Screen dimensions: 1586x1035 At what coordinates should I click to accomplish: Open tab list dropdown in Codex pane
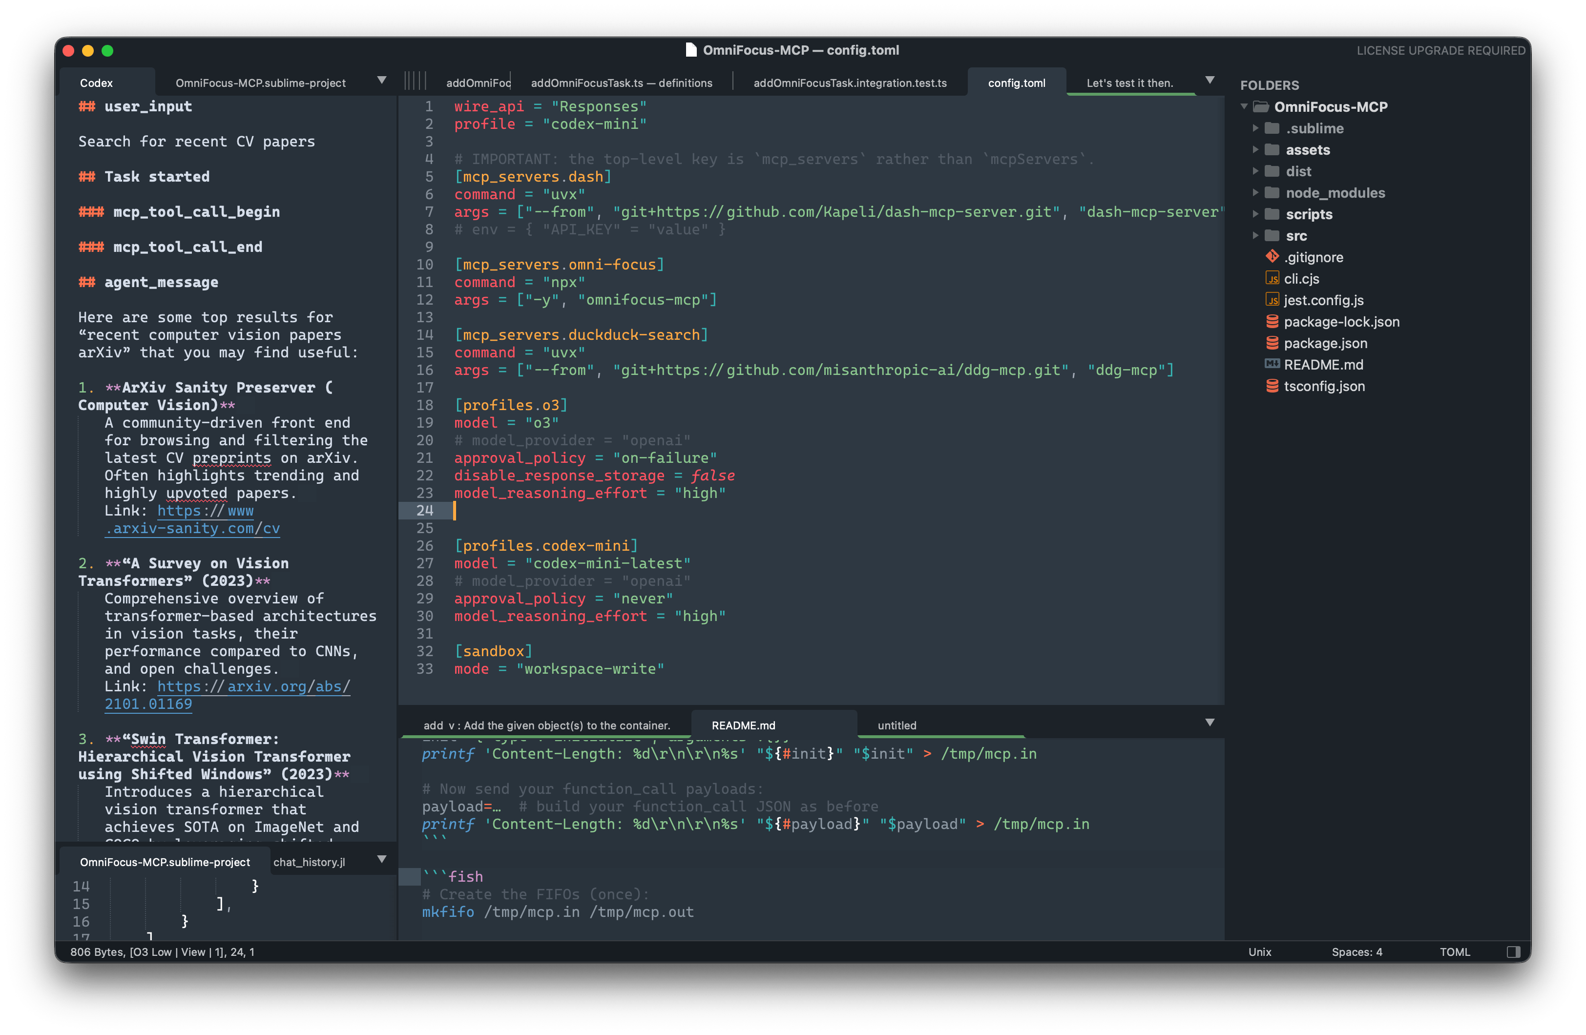click(x=382, y=81)
